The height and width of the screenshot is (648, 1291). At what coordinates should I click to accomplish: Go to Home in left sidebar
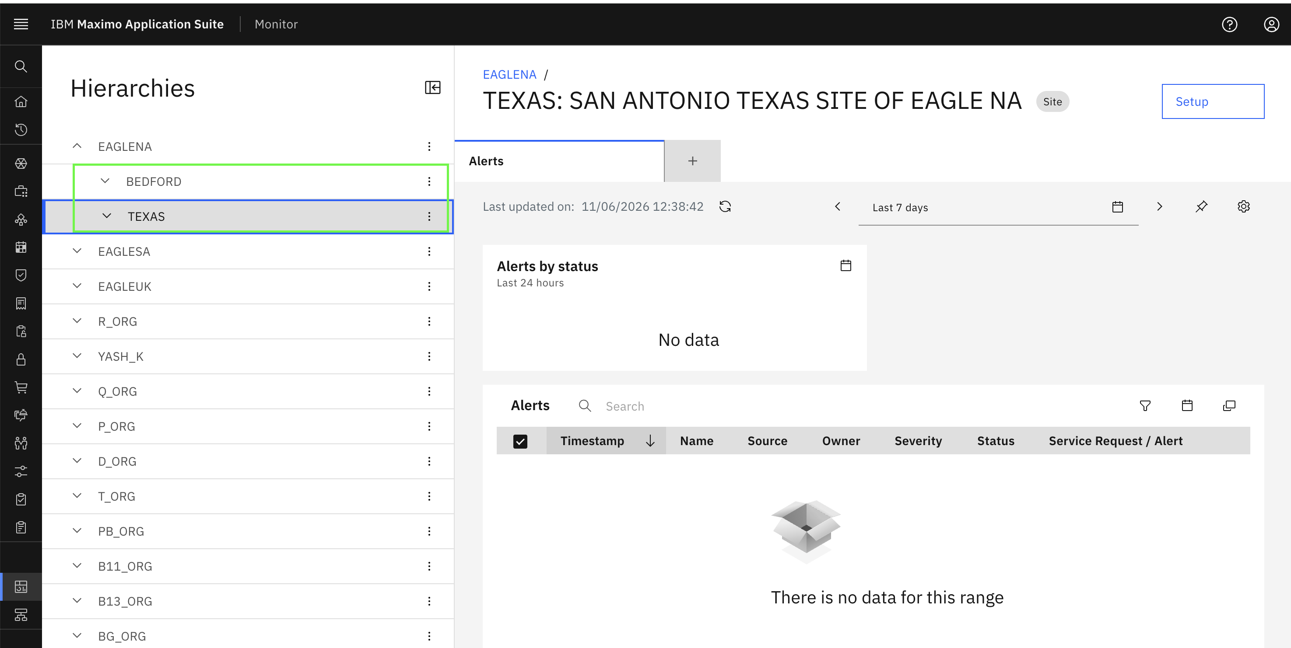[x=21, y=101]
